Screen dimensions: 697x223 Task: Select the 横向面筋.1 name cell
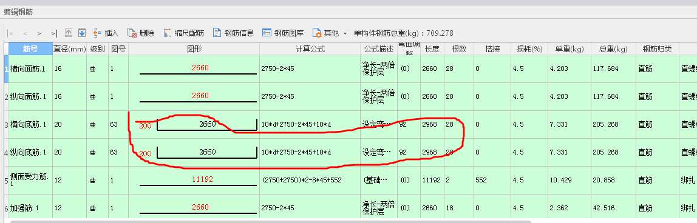31,68
